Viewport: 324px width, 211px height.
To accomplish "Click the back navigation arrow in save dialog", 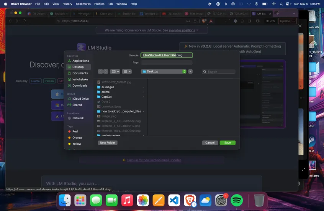I will click(100, 71).
